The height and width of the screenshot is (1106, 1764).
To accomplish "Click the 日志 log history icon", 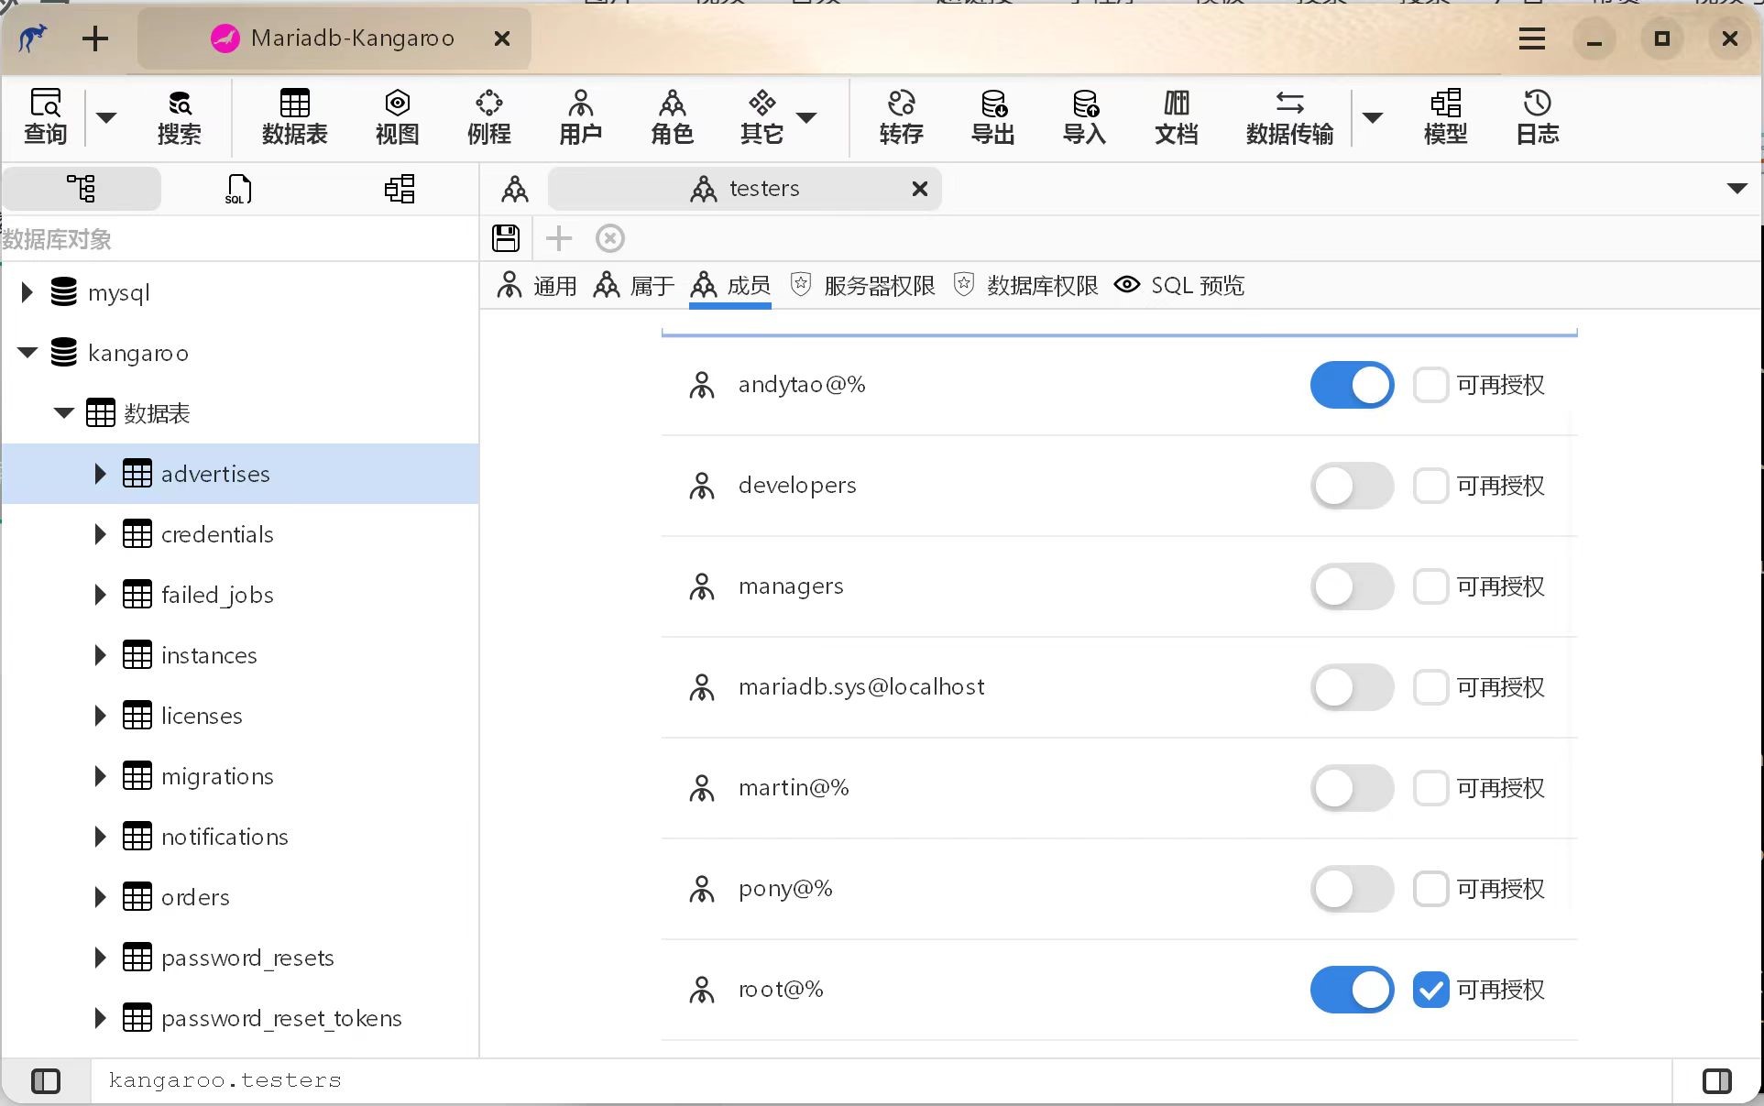I will coord(1537,116).
